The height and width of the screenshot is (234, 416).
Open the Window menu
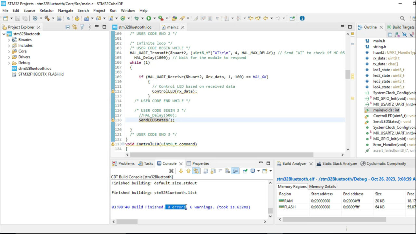click(x=128, y=10)
